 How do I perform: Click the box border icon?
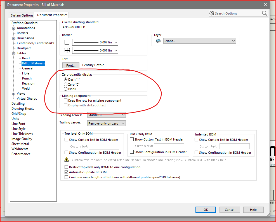click(x=67, y=42)
